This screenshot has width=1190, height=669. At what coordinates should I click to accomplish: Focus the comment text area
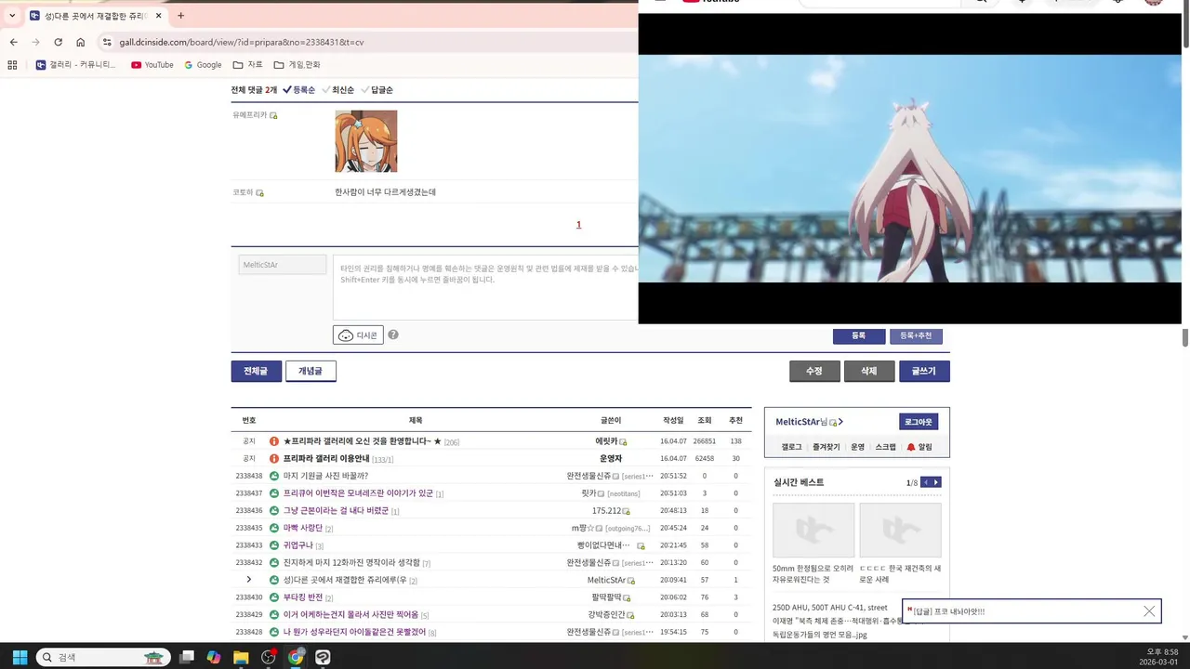(x=485, y=287)
